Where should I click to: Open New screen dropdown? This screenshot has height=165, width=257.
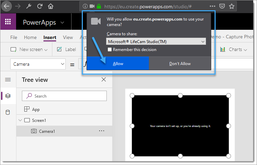29,49
